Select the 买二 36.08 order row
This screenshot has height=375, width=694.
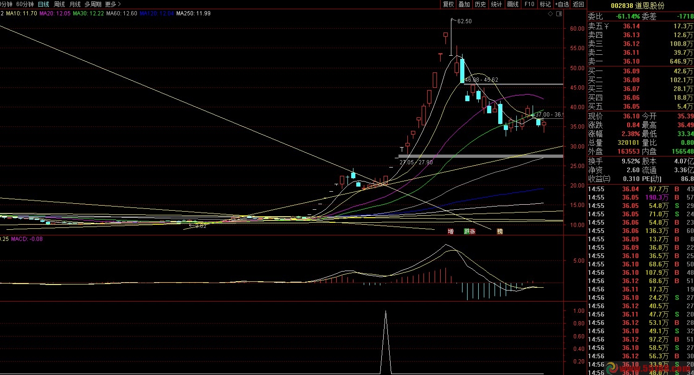pos(641,80)
